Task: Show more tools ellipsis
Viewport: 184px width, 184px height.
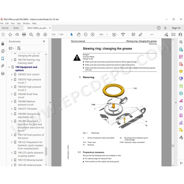Action: click(152, 34)
